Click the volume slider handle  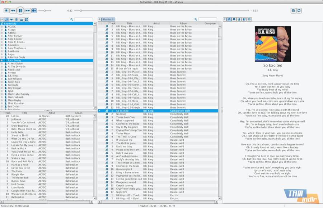pos(45,11)
